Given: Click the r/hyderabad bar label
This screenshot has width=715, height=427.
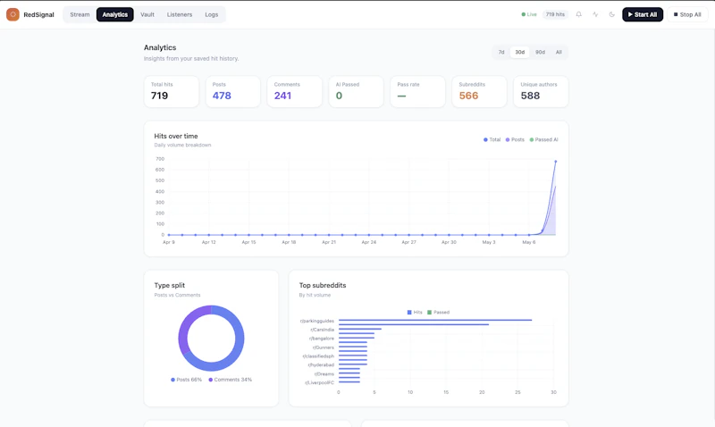Looking at the screenshot, I should pyautogui.click(x=321, y=365).
